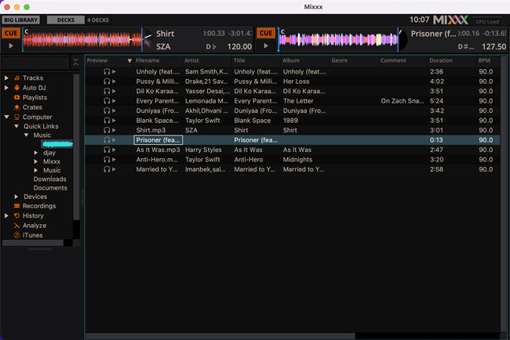Sort by Genre column header
510x340 pixels.
tap(354, 60)
